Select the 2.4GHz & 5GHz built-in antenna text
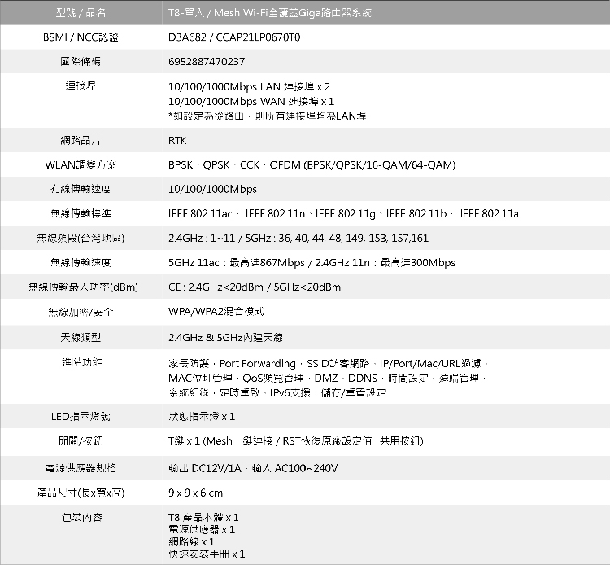Screen dimensions: 610x565 coord(225,337)
